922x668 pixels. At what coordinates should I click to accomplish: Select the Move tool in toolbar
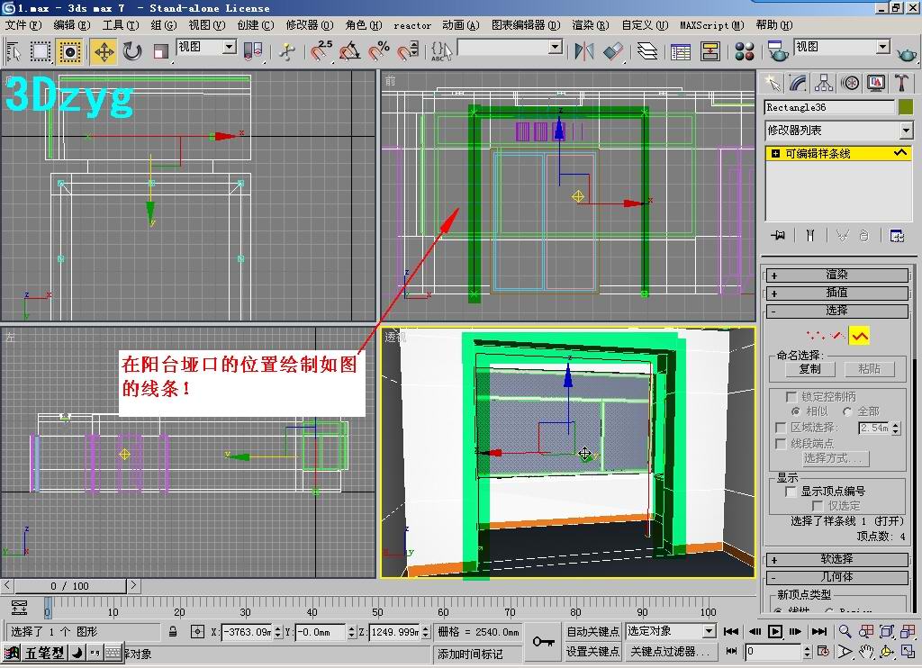[104, 51]
